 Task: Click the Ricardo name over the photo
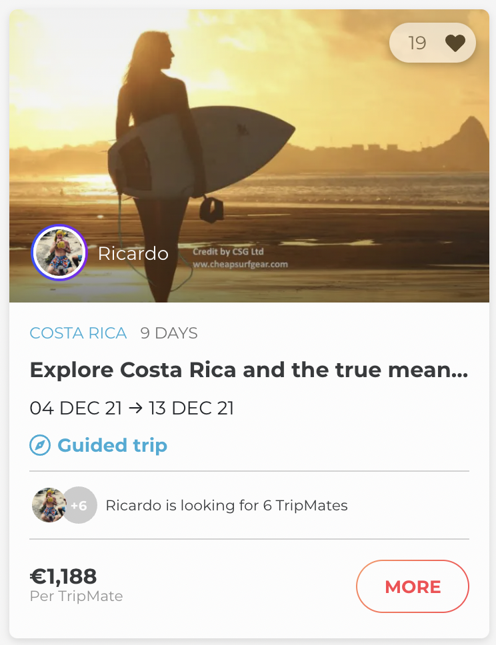(x=133, y=254)
